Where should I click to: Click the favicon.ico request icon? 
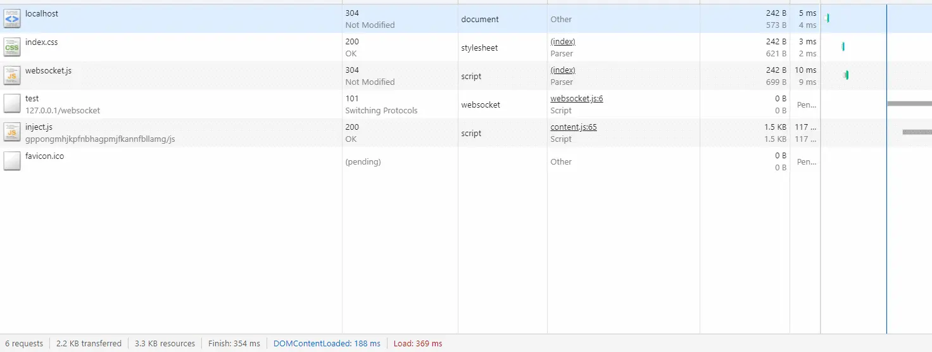12,161
